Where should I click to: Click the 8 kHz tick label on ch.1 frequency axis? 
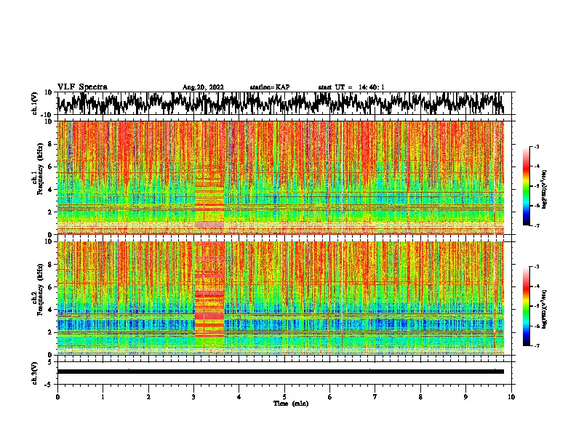pyautogui.click(x=51, y=144)
